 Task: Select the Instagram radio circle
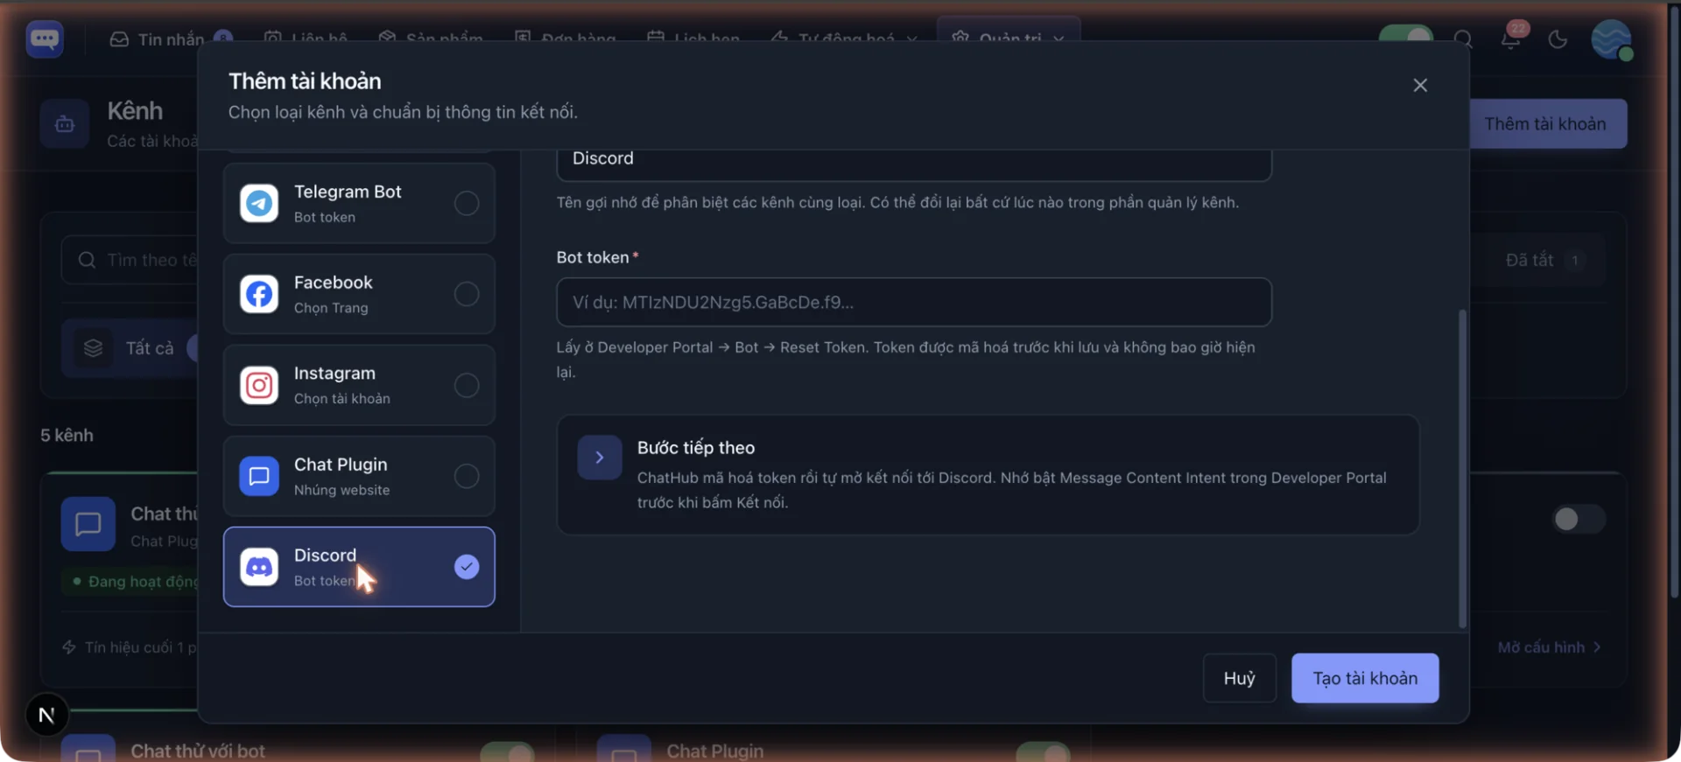[x=467, y=385]
